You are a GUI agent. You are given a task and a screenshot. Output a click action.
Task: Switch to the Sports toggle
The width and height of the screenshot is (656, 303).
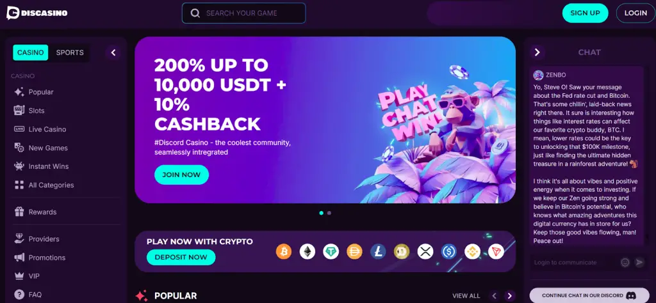coord(70,52)
